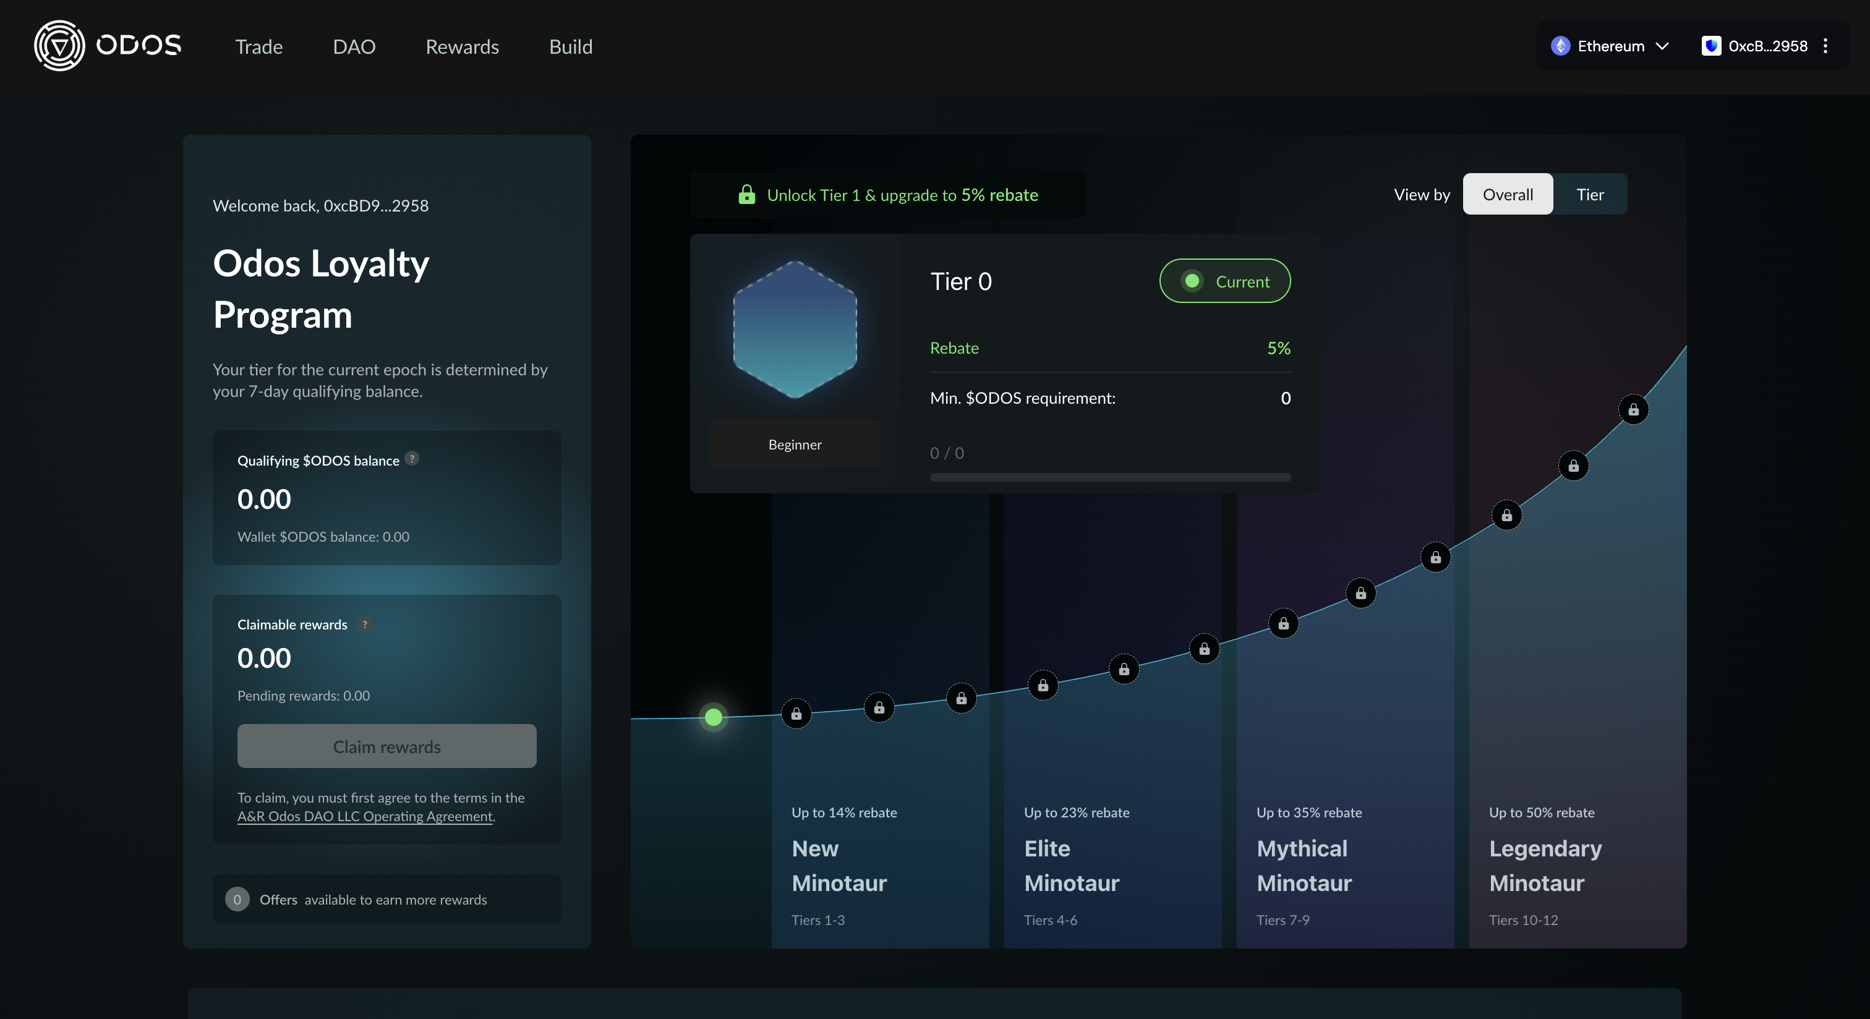Click the first locked tier marker on curve
The image size is (1870, 1019).
[796, 714]
